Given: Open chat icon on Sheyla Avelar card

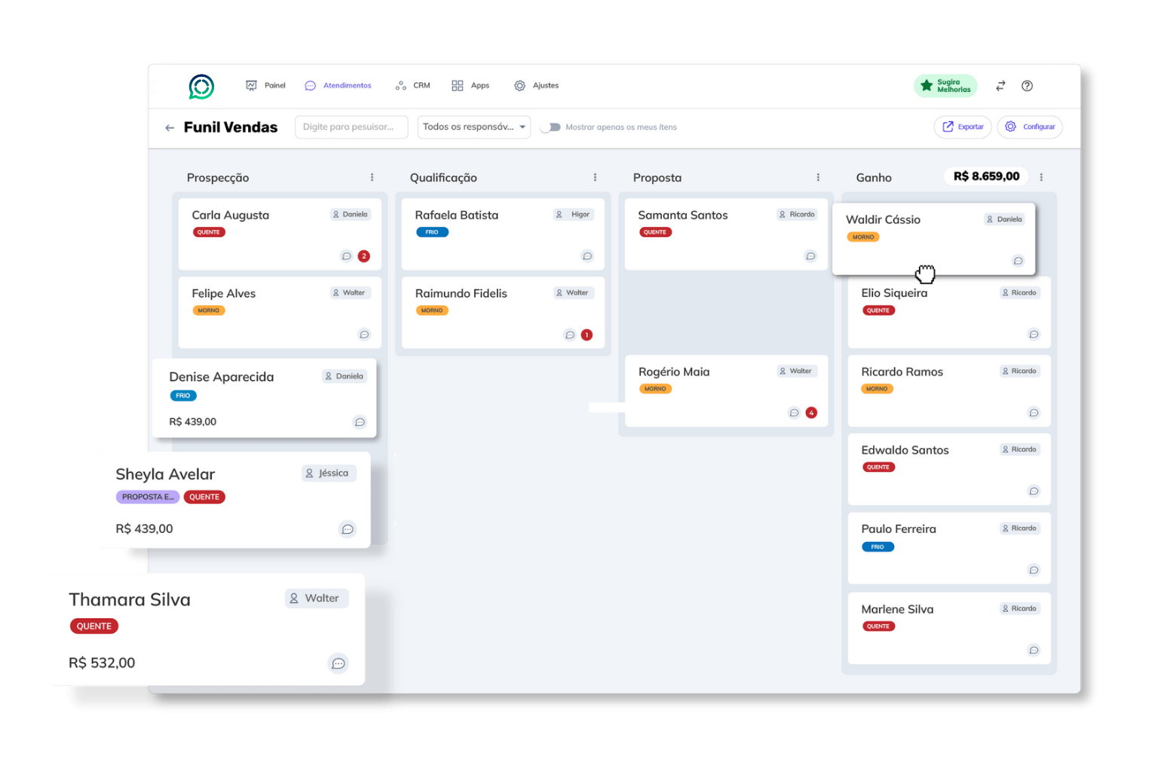Looking at the screenshot, I should click(x=348, y=529).
